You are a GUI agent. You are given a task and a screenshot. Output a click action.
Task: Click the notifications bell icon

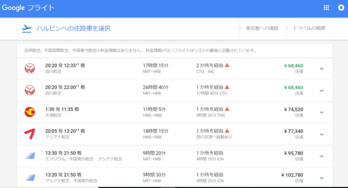click(341, 8)
